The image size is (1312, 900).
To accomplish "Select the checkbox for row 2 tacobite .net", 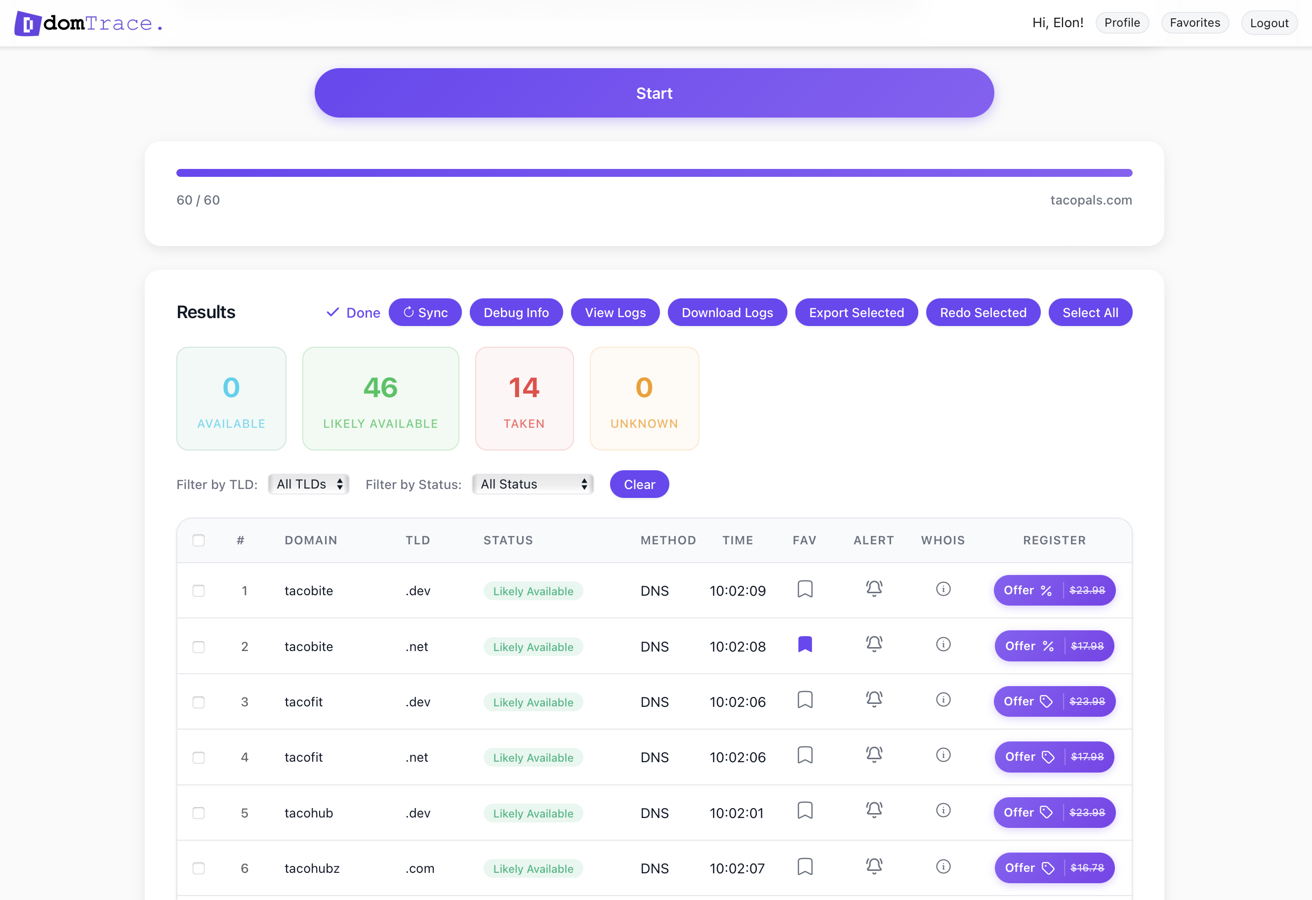I will click(199, 647).
